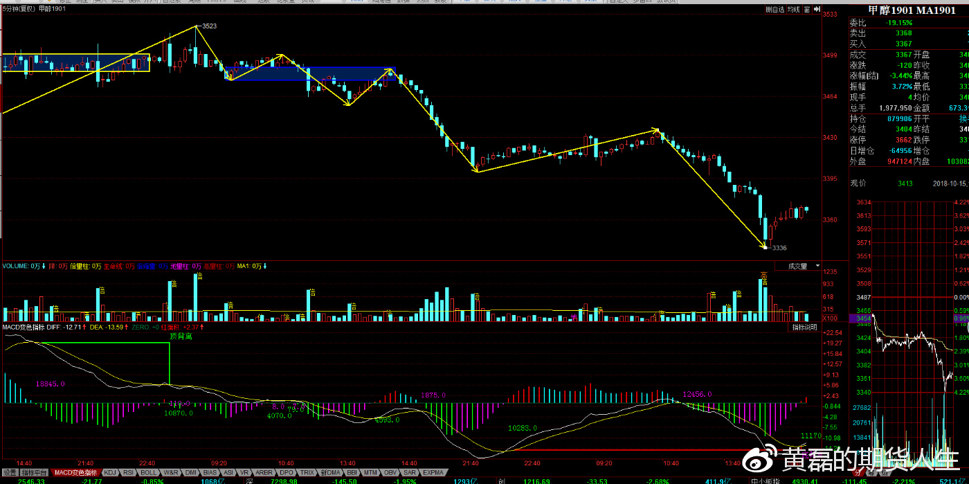The height and width of the screenshot is (484, 969).
Task: Switch to the MTM indicator tab
Action: pos(370,472)
